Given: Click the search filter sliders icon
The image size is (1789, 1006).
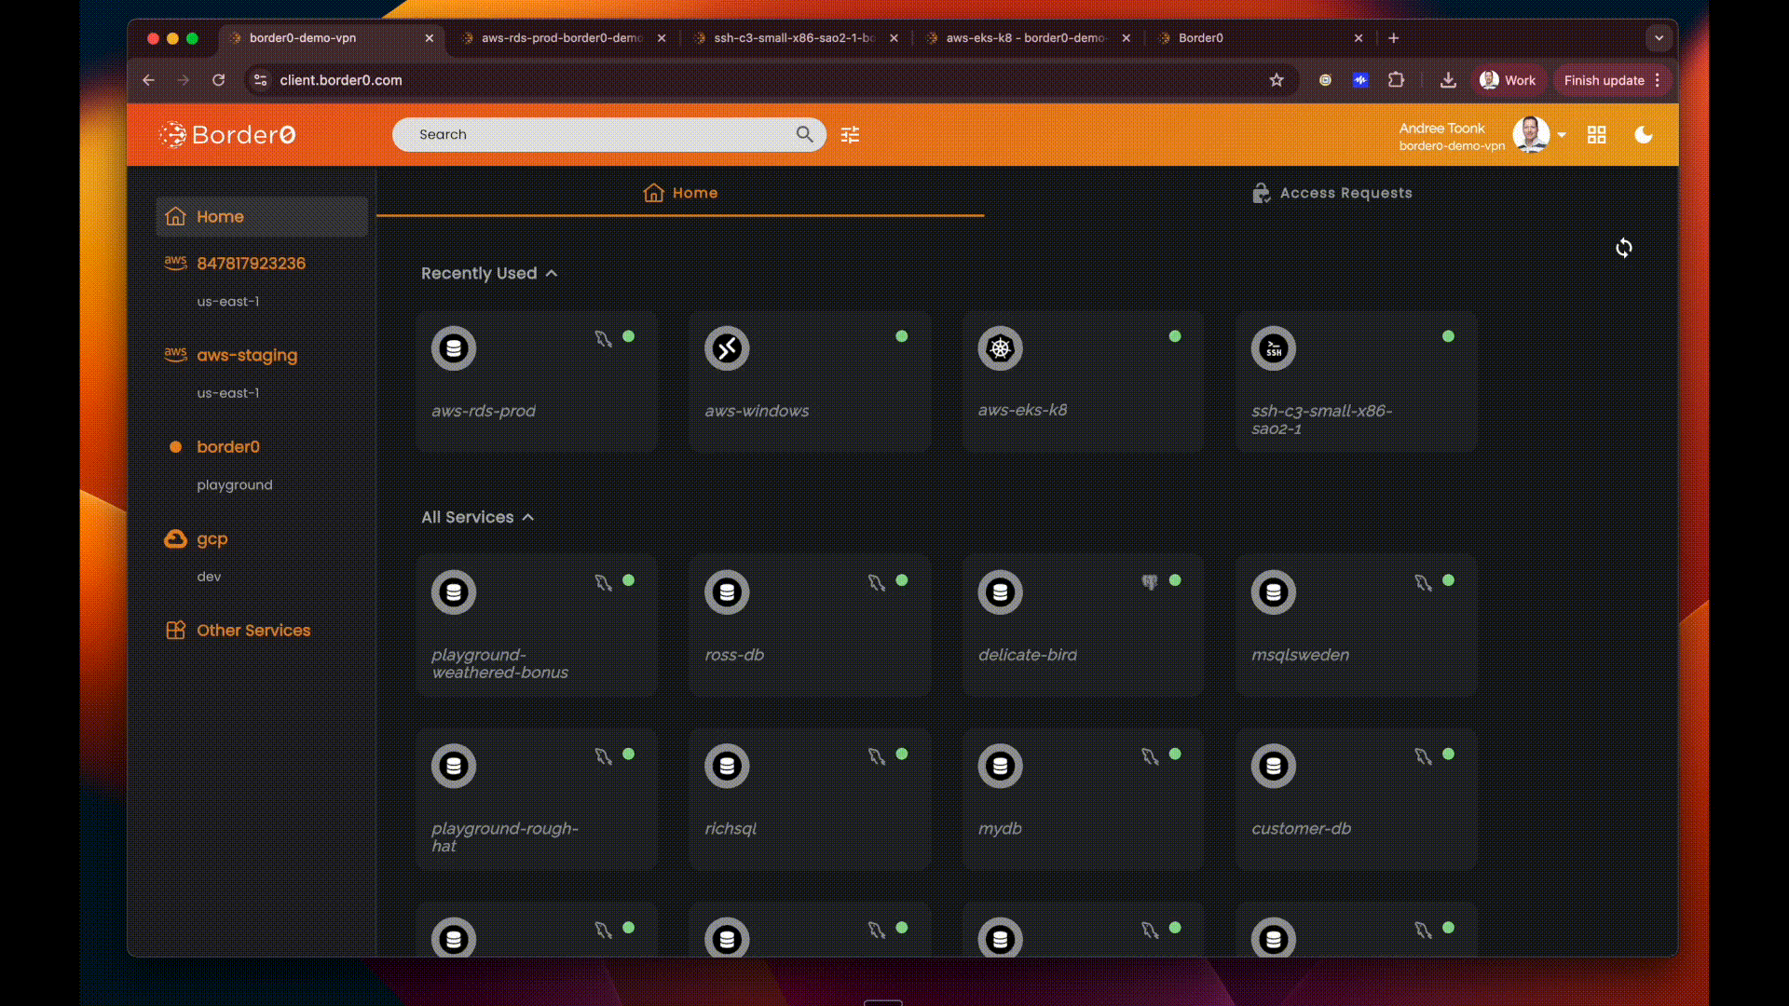Looking at the screenshot, I should [850, 135].
